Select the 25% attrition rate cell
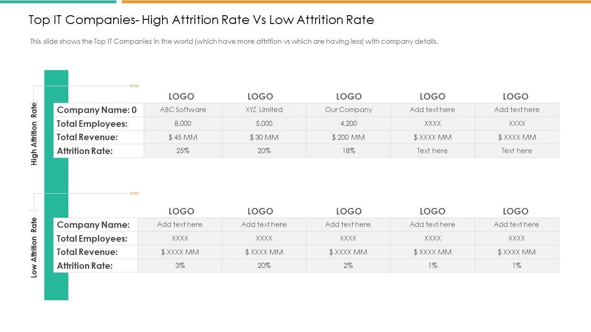The image size is (591, 332). pos(183,151)
